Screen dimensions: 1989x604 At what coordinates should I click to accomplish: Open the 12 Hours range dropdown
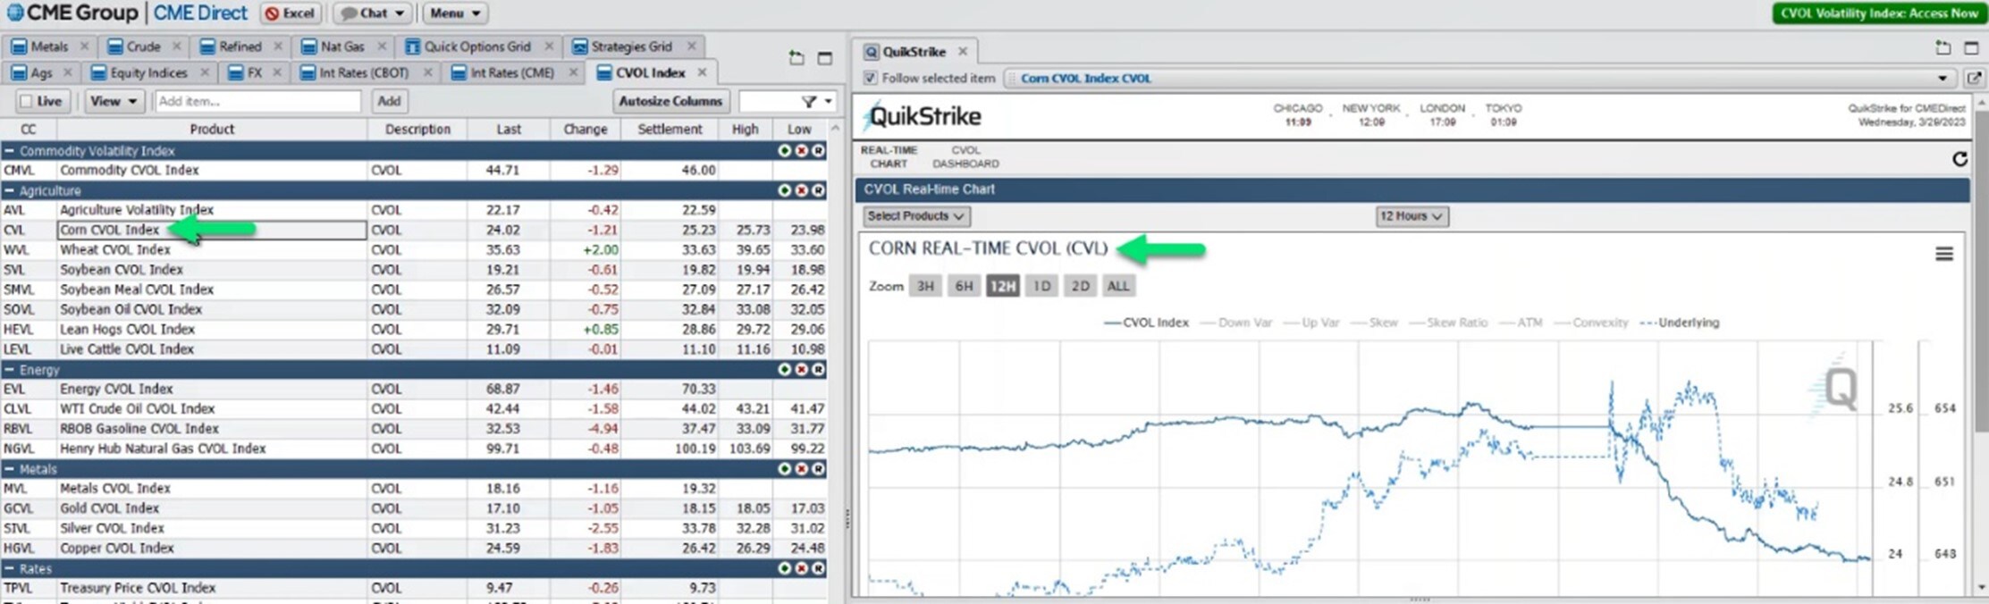[1411, 216]
